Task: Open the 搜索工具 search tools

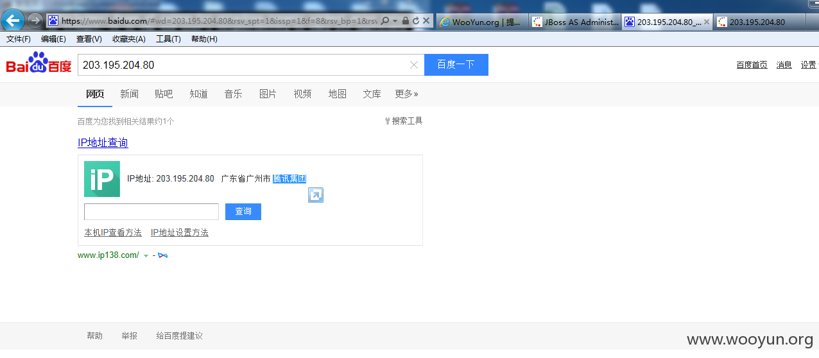Action: point(404,121)
